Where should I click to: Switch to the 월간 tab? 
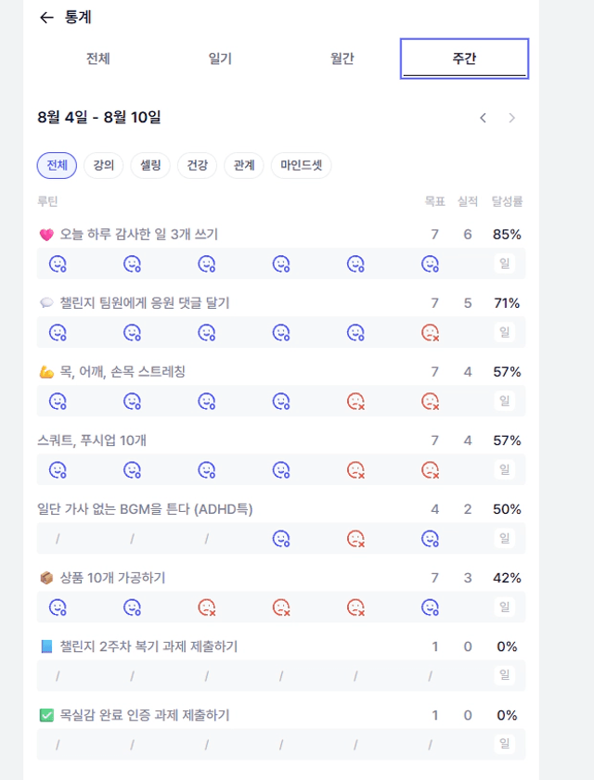coord(342,58)
